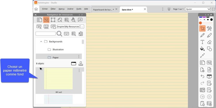Screen dimensions: 216x108
Task: Click the presentation screen icon near Page 1
Action: point(169,9)
